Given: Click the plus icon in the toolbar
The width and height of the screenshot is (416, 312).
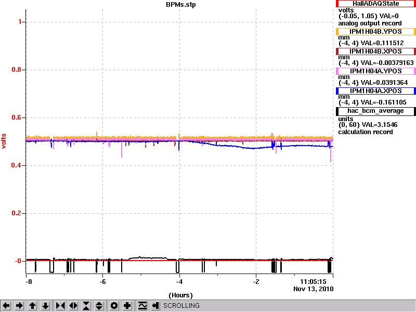Looking at the screenshot, I should pos(127,306).
